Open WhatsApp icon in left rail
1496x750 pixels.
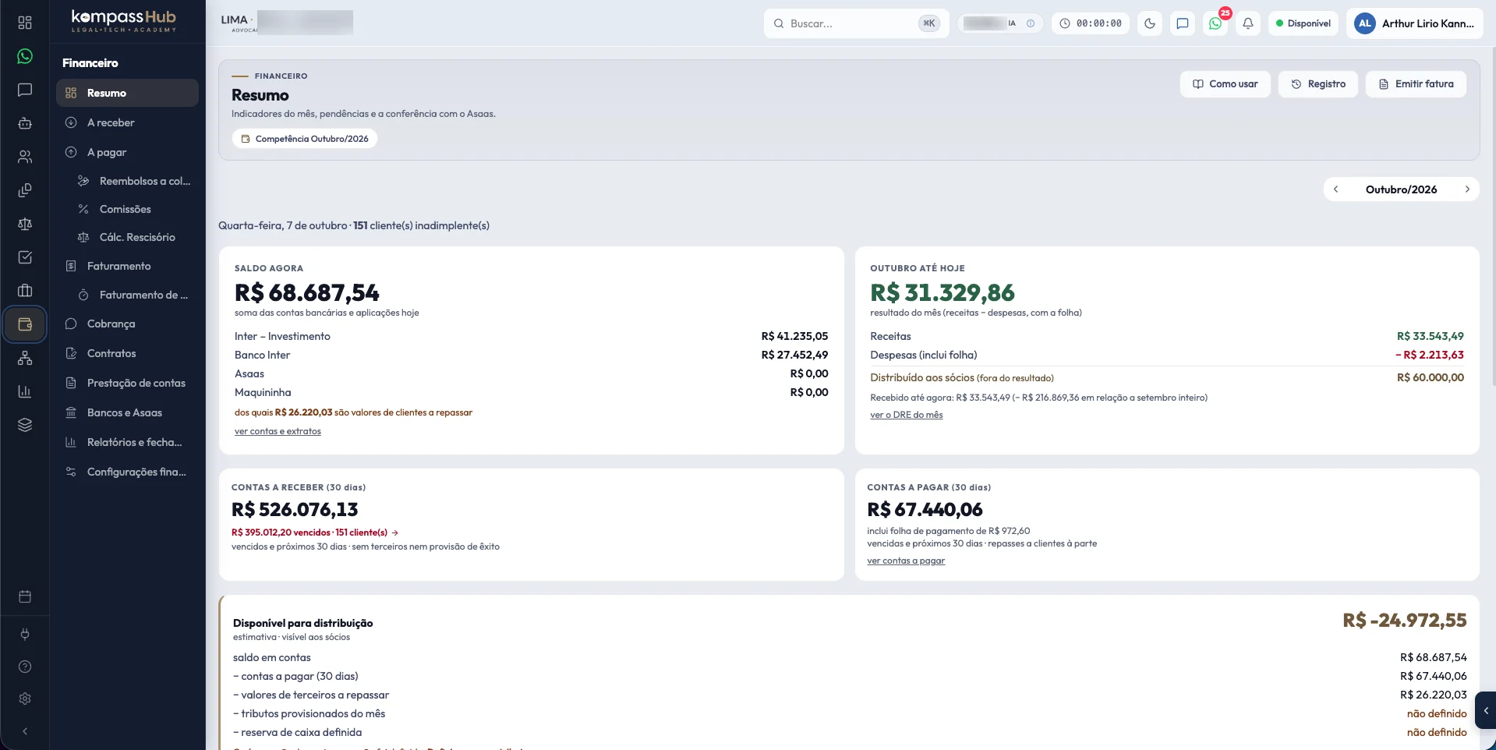(x=25, y=56)
